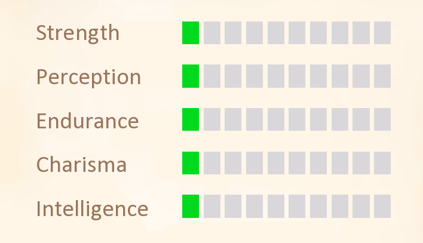This screenshot has width=423, height=243.
Task: Set Strength to the last segment
Action: point(382,33)
